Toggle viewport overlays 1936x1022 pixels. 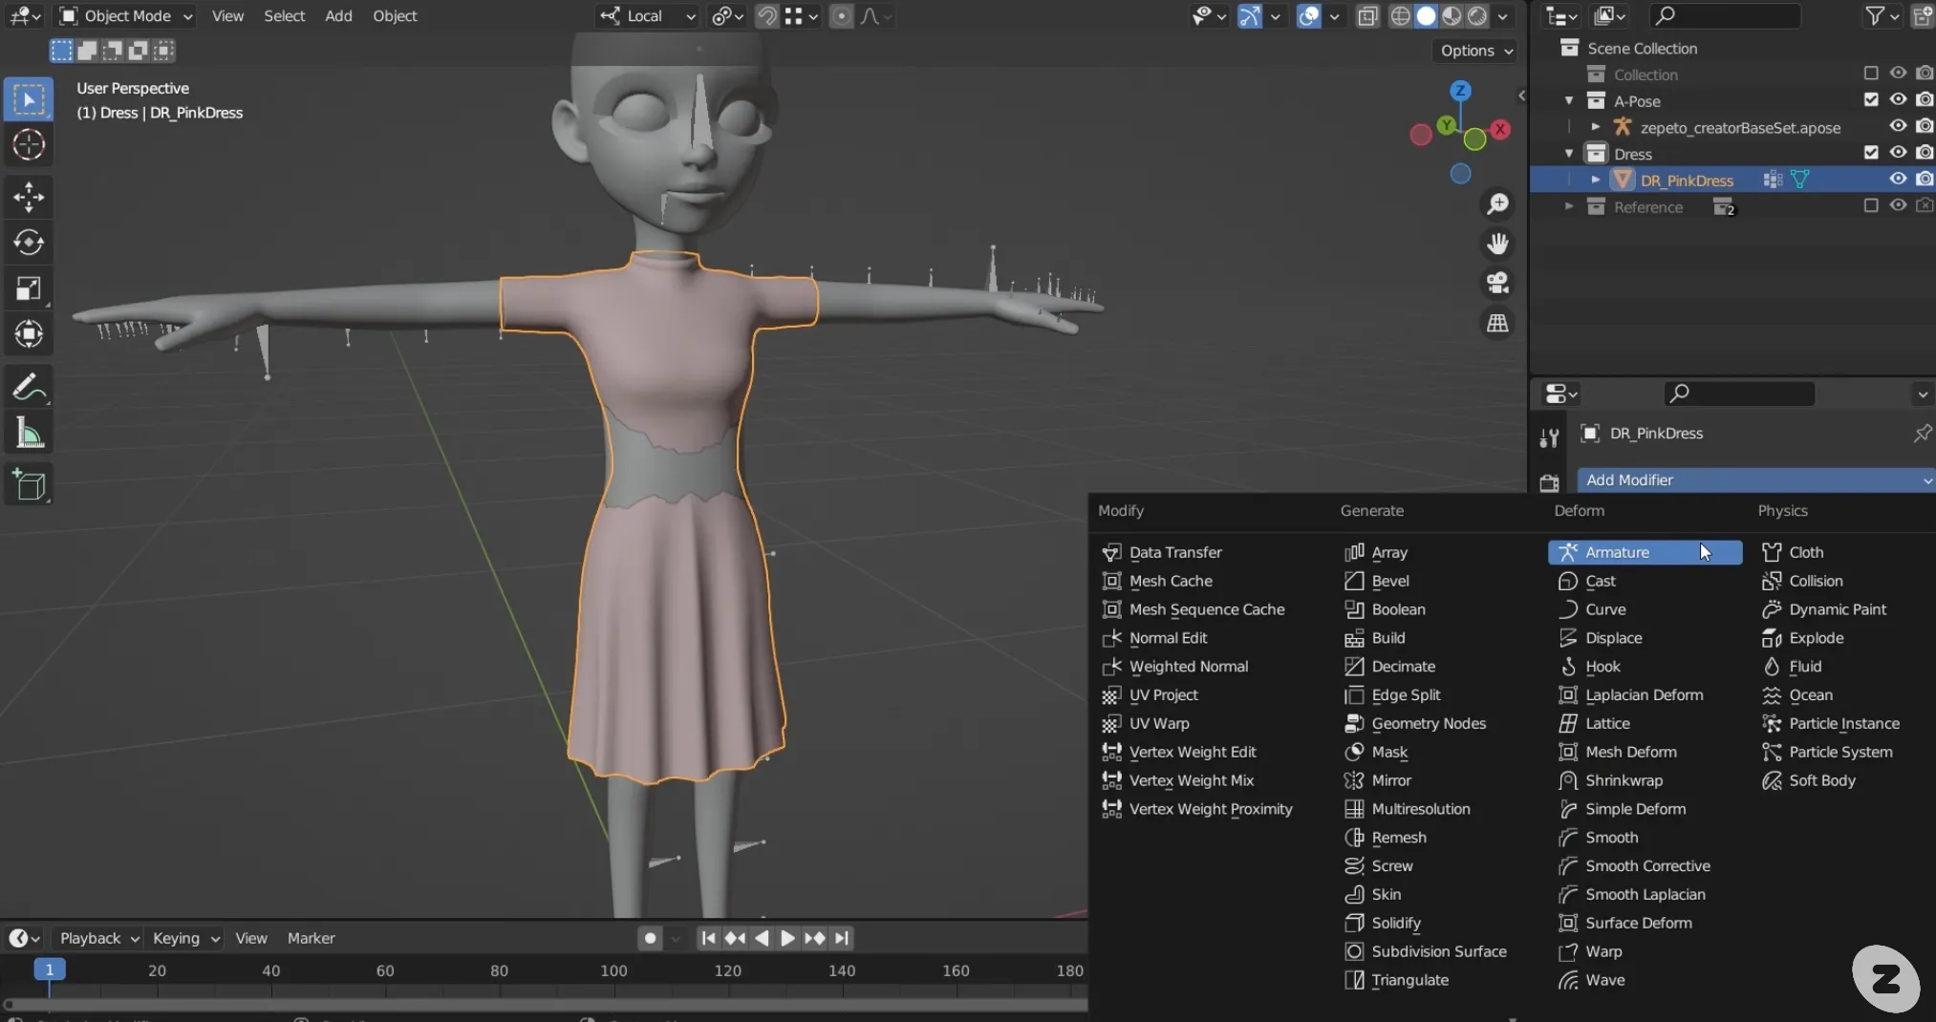[x=1309, y=16]
